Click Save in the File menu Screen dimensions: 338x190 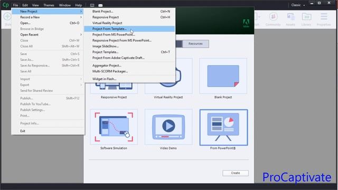[48, 54]
